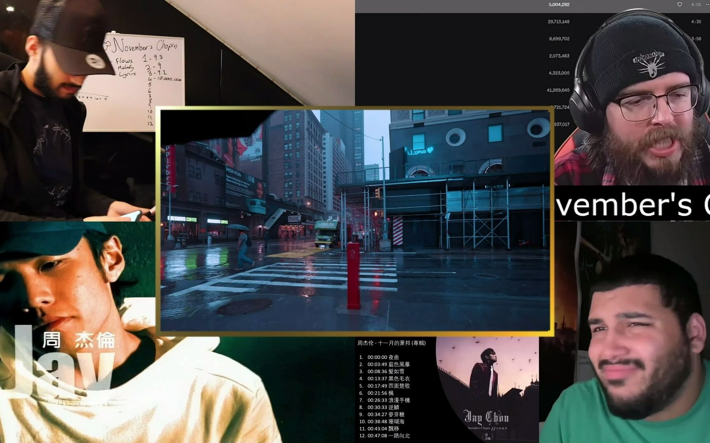Click the track duration 4:05
710x443 pixels.
pyautogui.click(x=696, y=5)
